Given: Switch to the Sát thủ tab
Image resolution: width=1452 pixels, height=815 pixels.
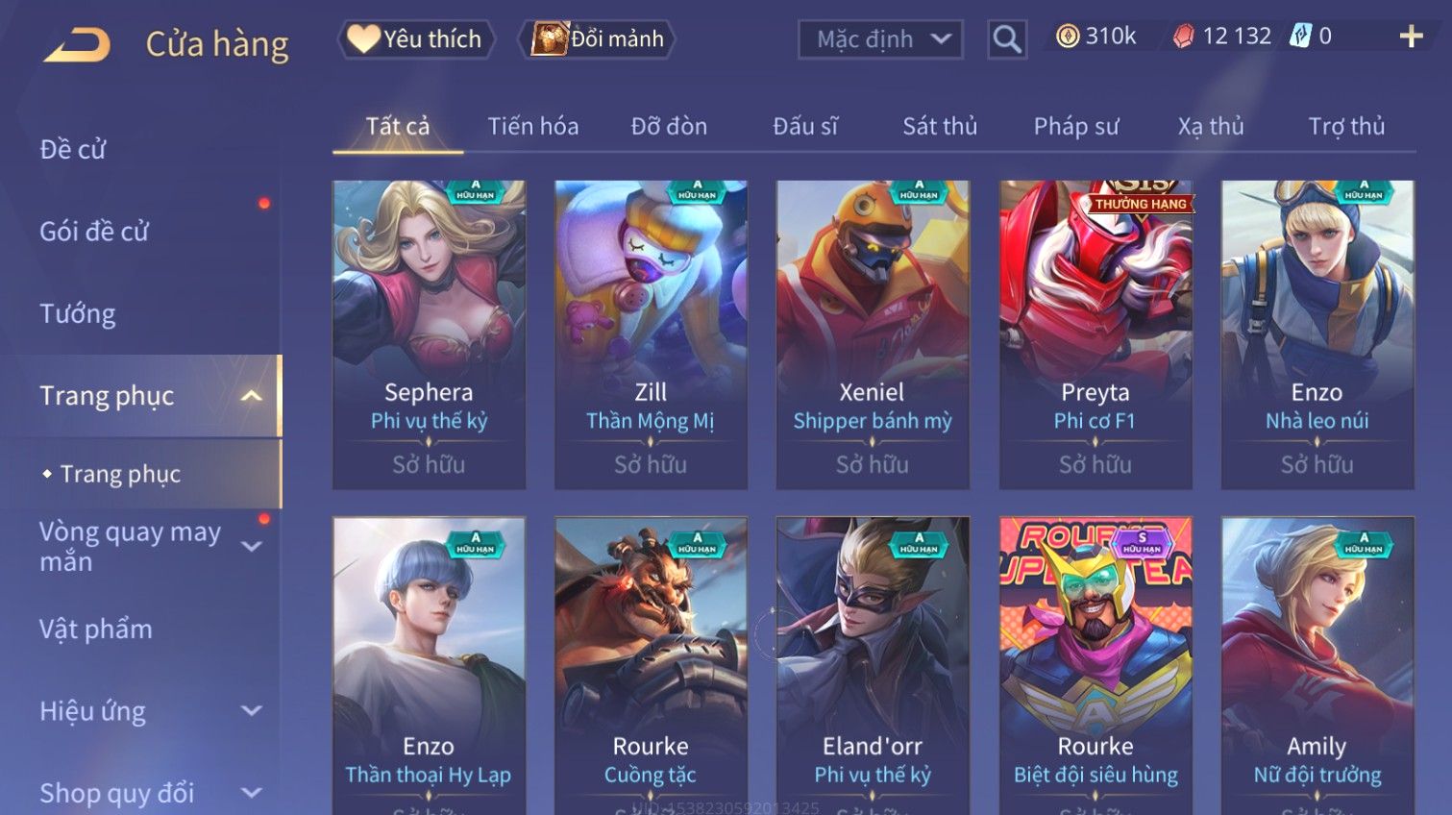Looking at the screenshot, I should pos(940,126).
